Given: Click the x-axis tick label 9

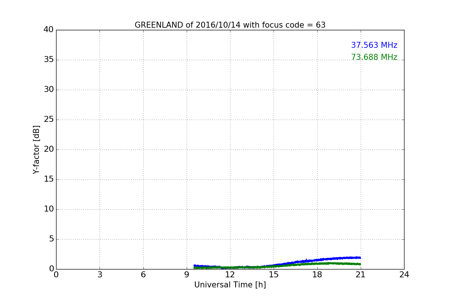Looking at the screenshot, I should [x=187, y=275].
